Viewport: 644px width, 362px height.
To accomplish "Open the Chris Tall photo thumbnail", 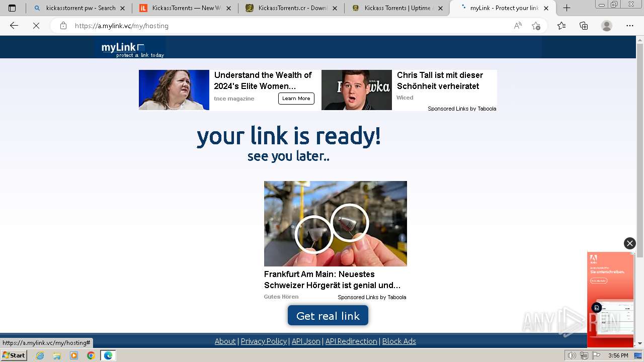I will coord(357,90).
